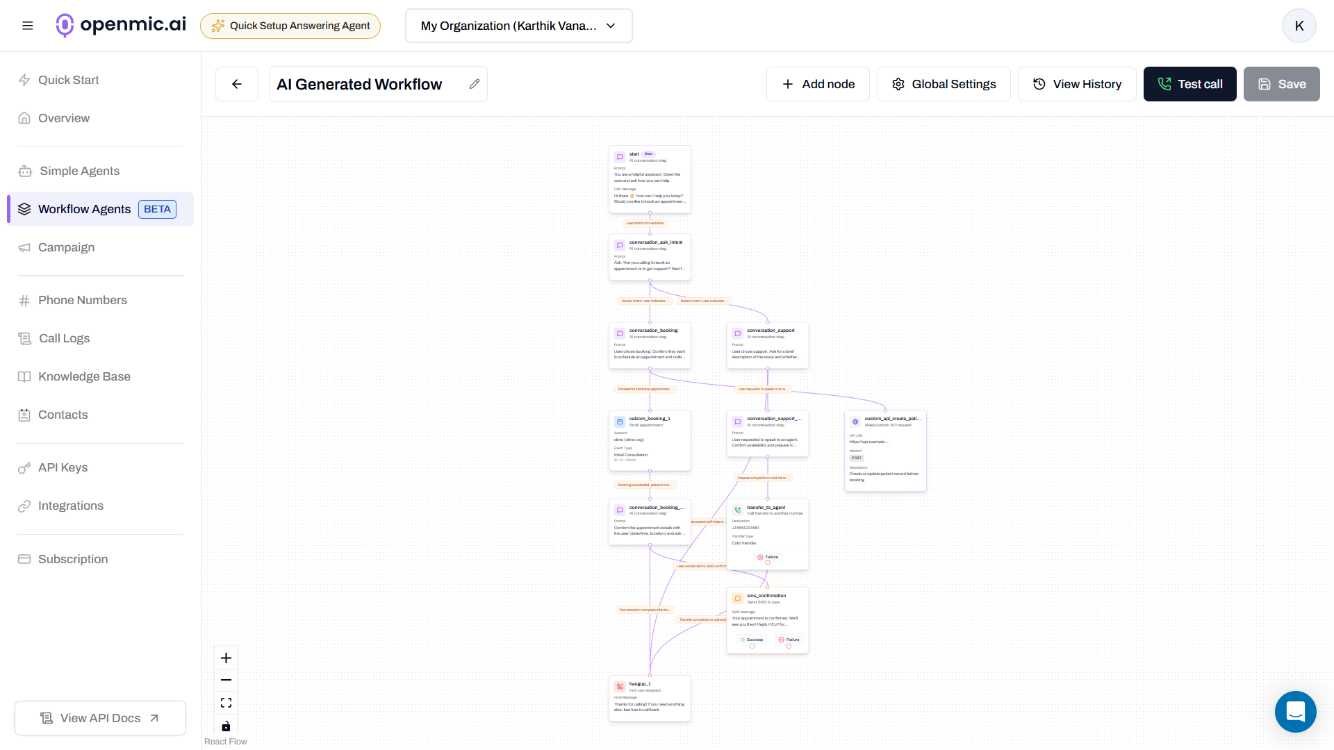Toggle the canvas interactivity lock
The height and width of the screenshot is (750, 1334).
point(225,726)
